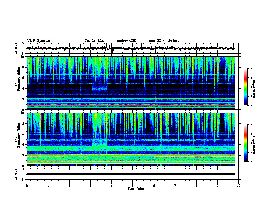This screenshot has width=269, height=208.
Task: Click the "-3" label on ch.1 colorbar
Action: pyautogui.click(x=250, y=68)
